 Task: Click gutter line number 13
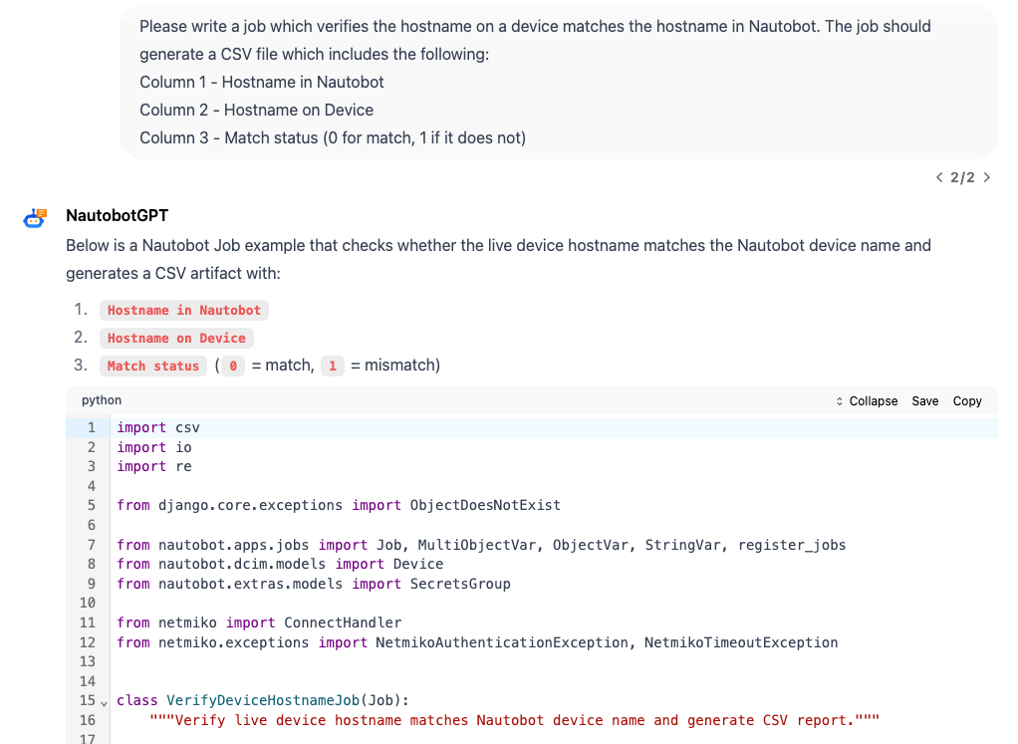[88, 661]
